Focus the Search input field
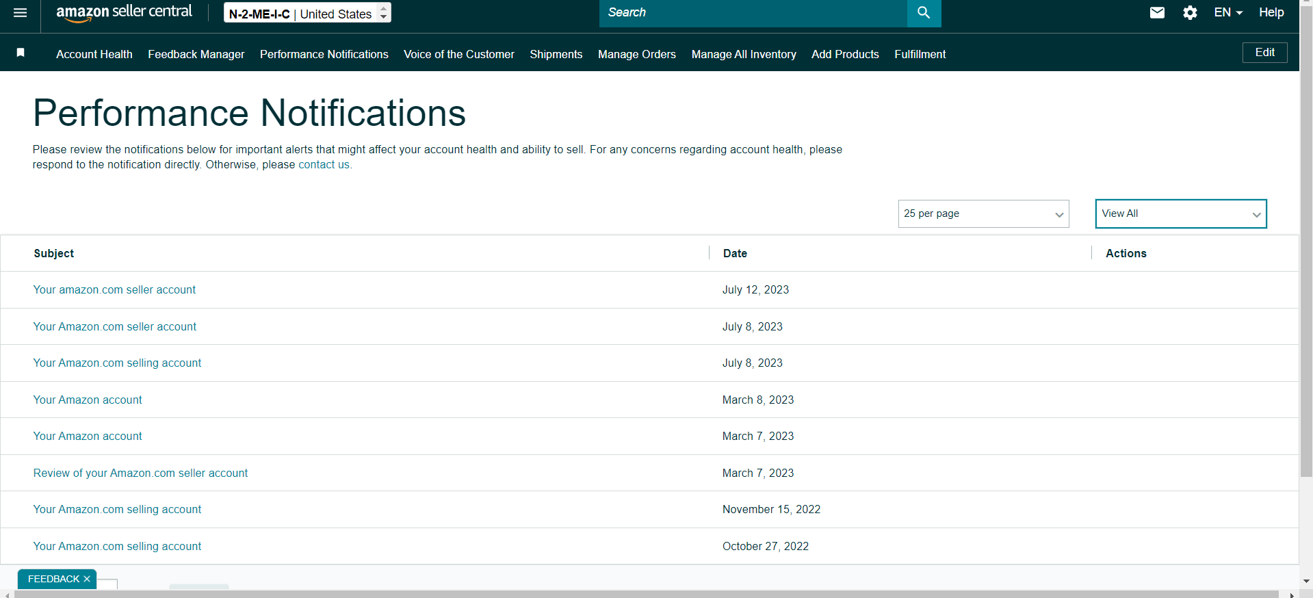The width and height of the screenshot is (1313, 598). (x=753, y=13)
